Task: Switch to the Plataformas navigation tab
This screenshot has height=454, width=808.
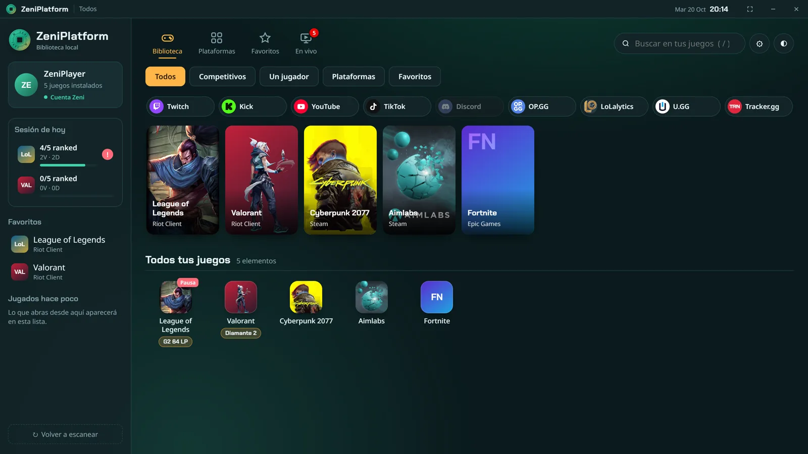Action: pos(217,44)
